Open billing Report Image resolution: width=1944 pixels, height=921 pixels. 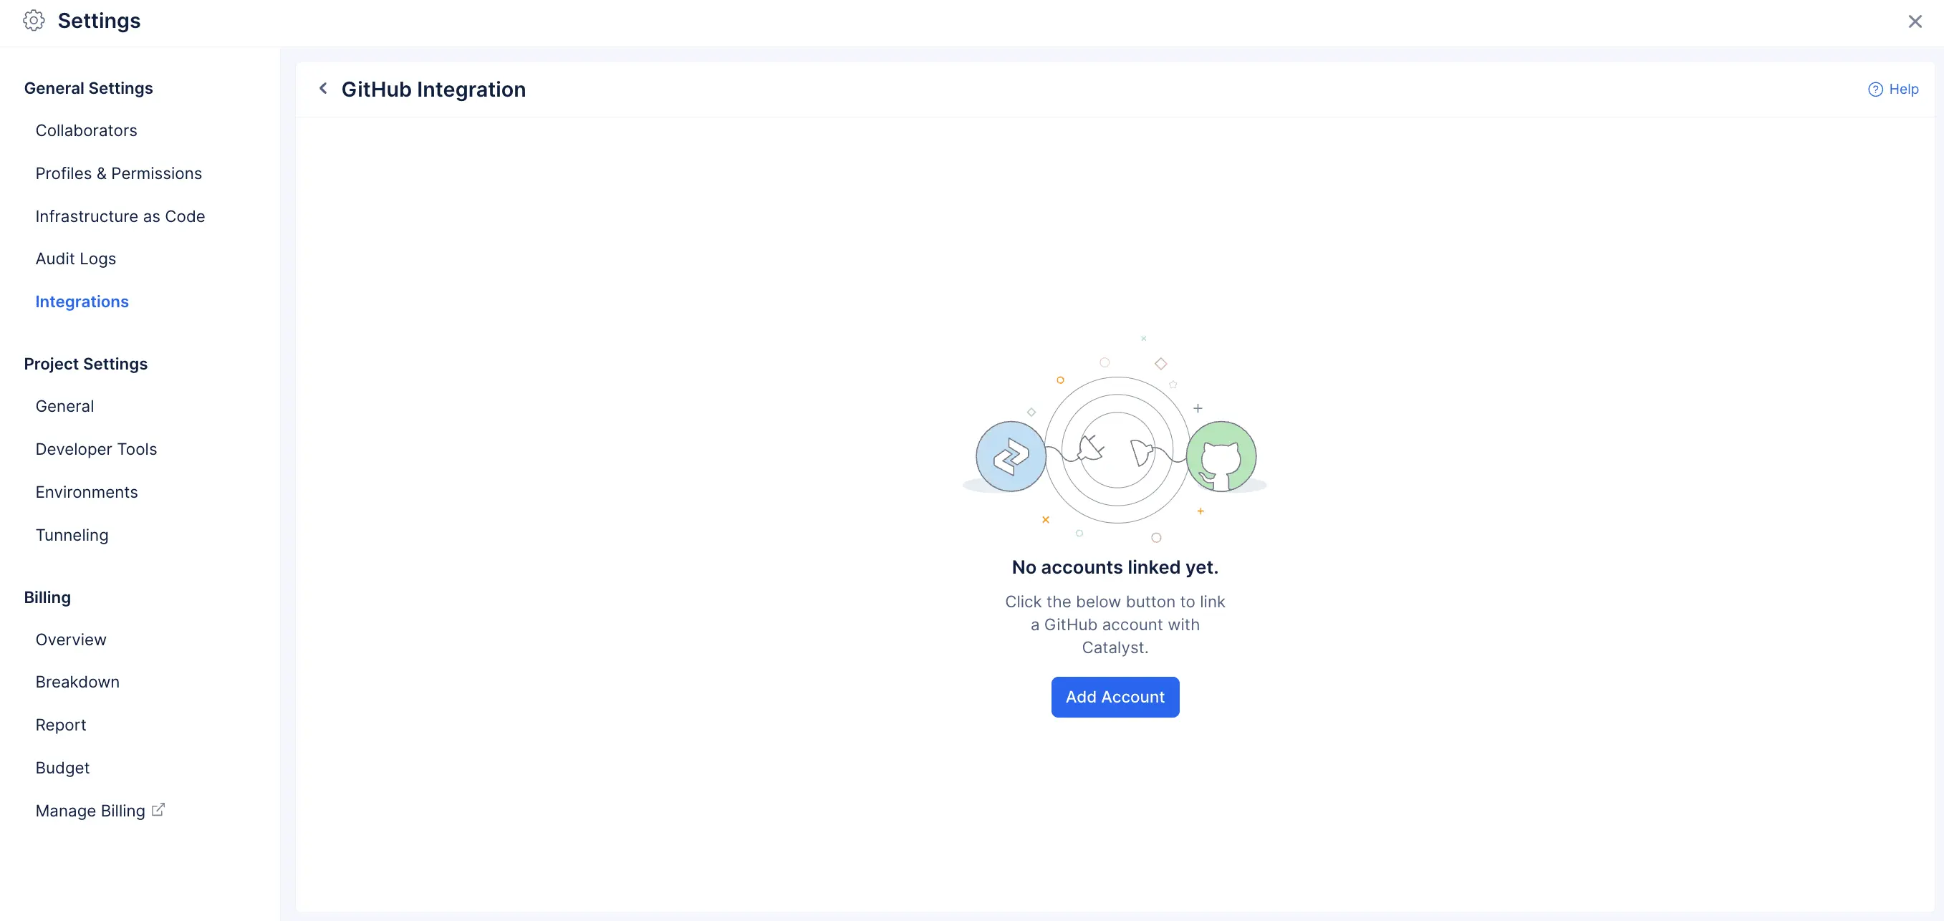(x=60, y=725)
